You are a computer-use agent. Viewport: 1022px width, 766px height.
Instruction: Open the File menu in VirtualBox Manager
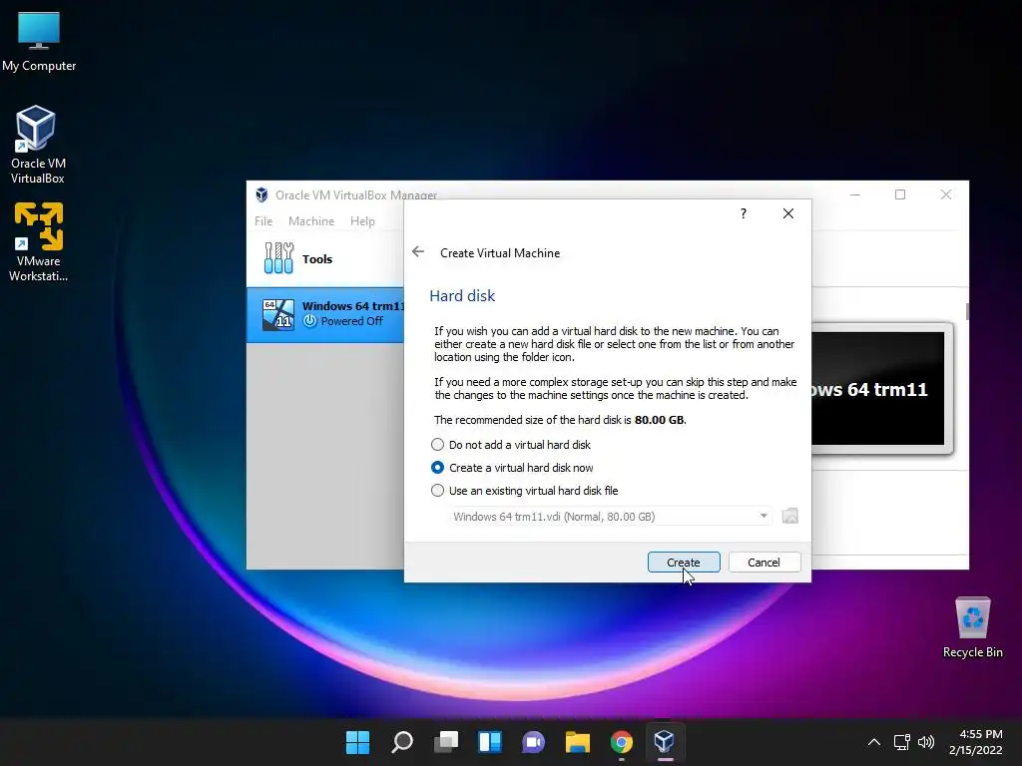click(263, 220)
